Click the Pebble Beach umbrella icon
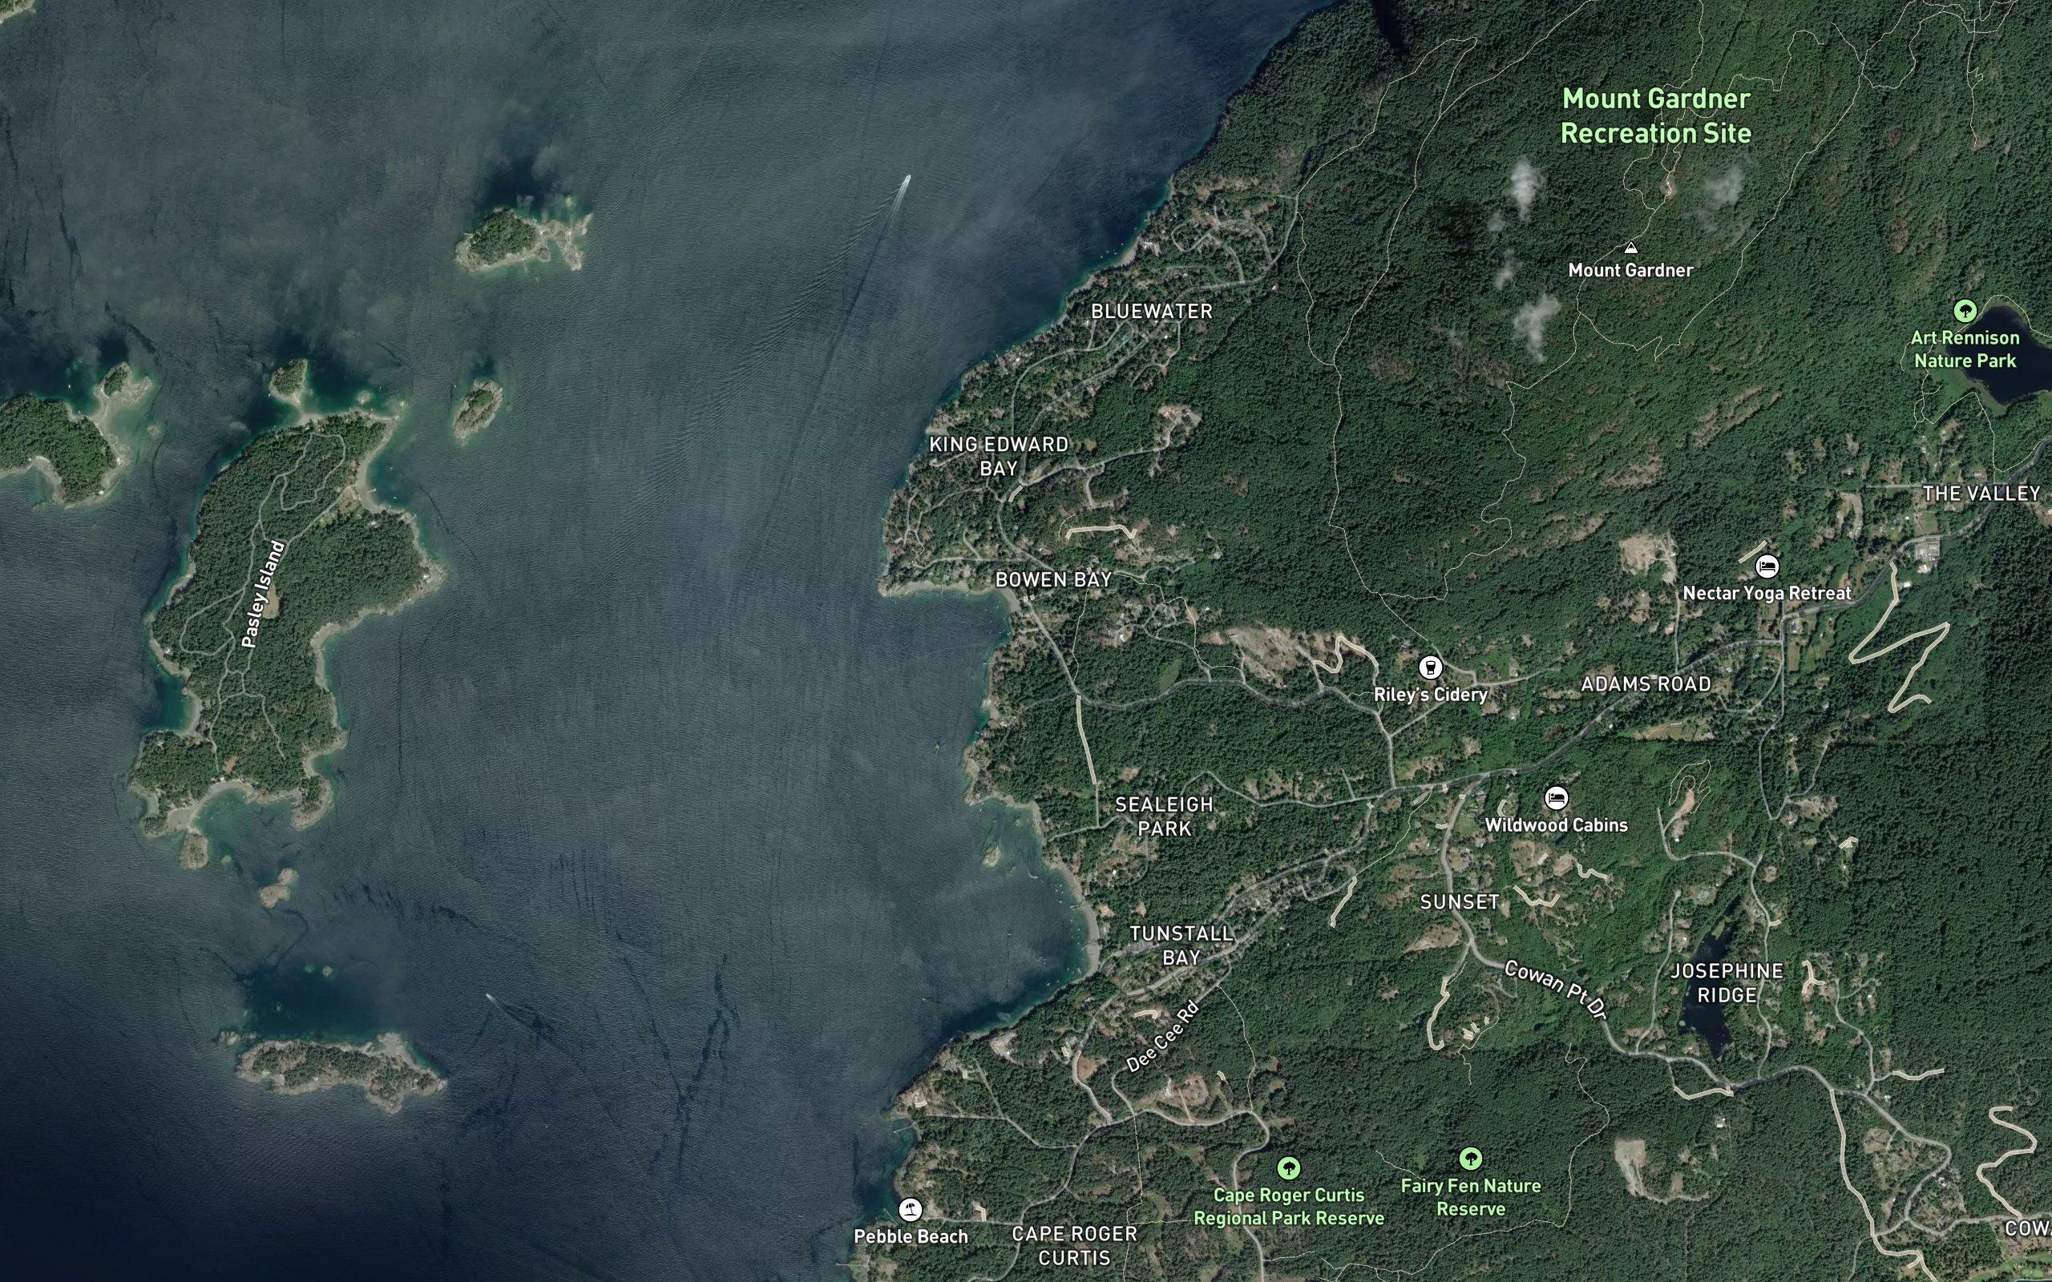 click(x=910, y=1209)
